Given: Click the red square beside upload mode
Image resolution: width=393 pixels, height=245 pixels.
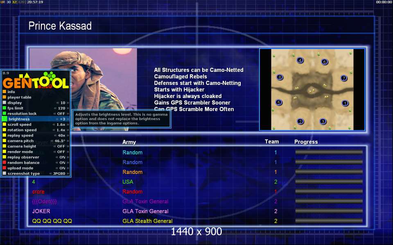Looking at the screenshot, I should (4, 168).
